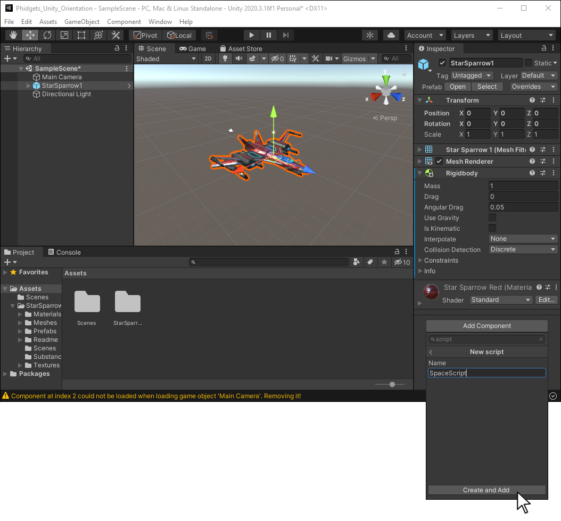The image size is (561, 521).
Task: Select the Transform tool in toolbar
Action: pyautogui.click(x=98, y=35)
